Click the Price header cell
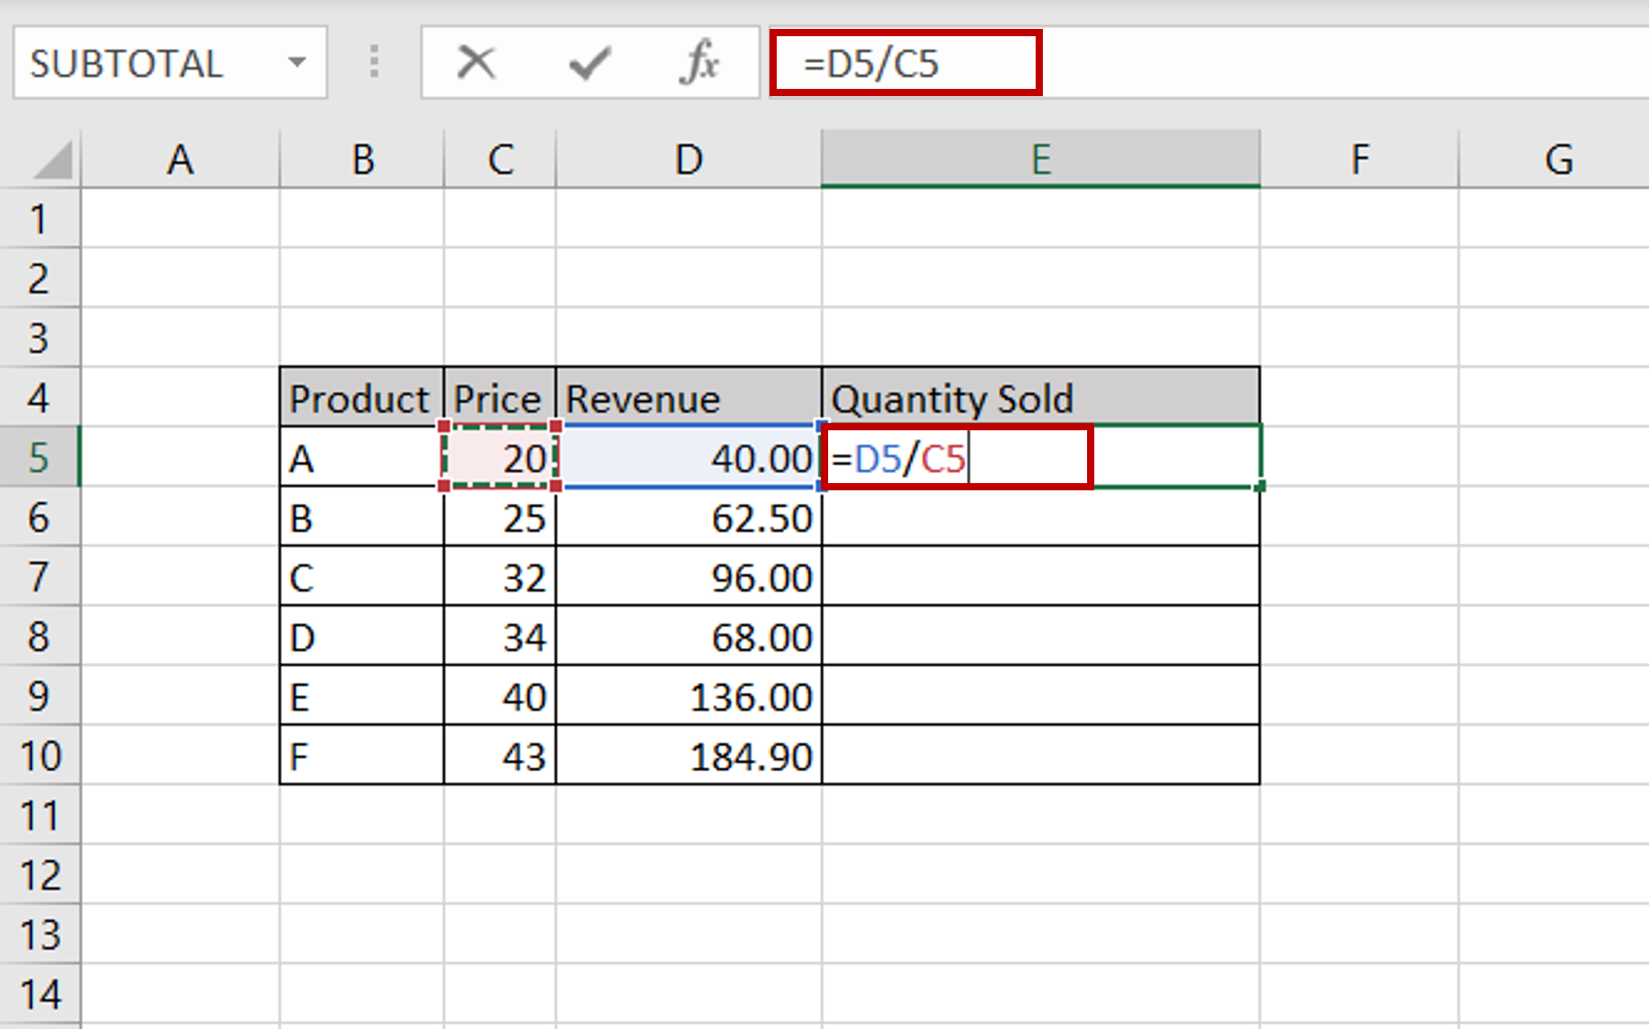Screen dimensions: 1649x1029 tap(500, 398)
